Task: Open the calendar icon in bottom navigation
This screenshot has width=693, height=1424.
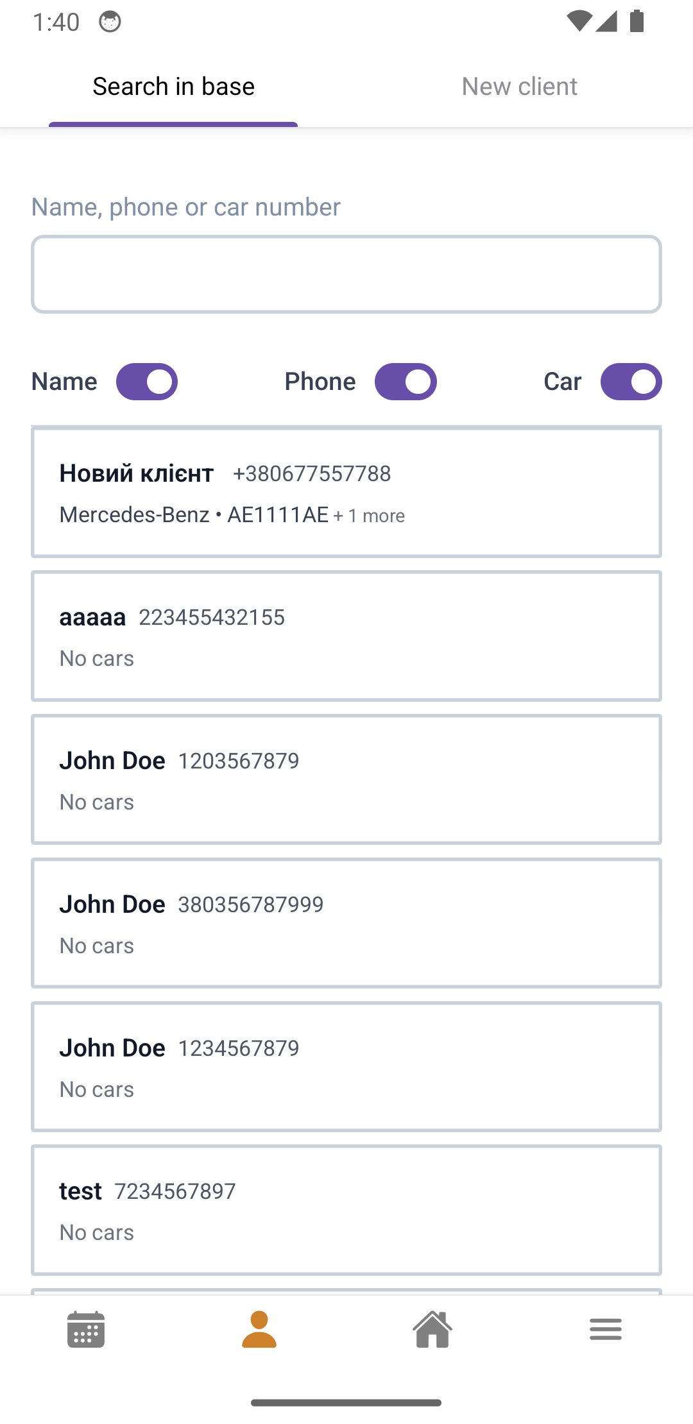Action: click(86, 1329)
